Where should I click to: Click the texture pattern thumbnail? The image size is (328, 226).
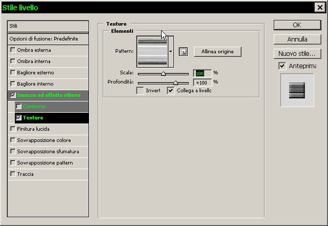coord(152,51)
